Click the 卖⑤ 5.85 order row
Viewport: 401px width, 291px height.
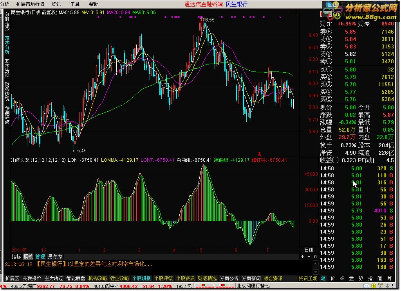point(357,32)
